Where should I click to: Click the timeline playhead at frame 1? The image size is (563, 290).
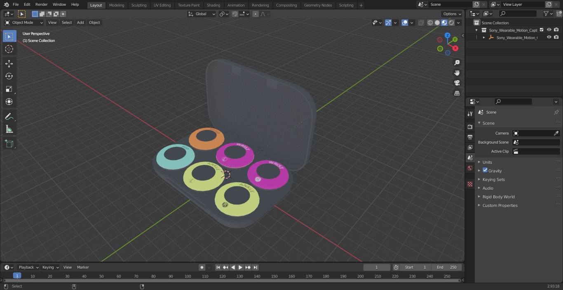coord(17,276)
